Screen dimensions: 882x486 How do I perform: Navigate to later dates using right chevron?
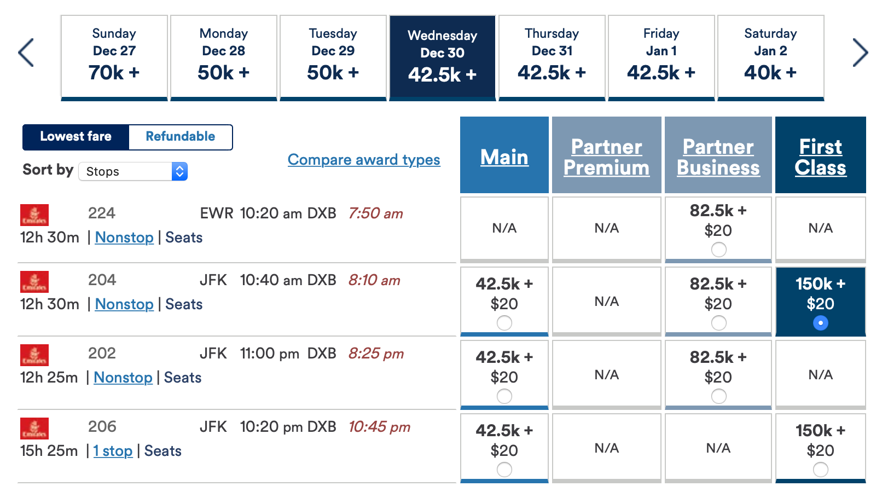click(x=861, y=53)
